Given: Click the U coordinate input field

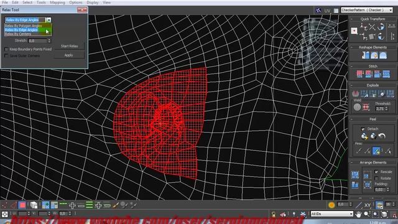Looking at the screenshot, I should [22, 214].
